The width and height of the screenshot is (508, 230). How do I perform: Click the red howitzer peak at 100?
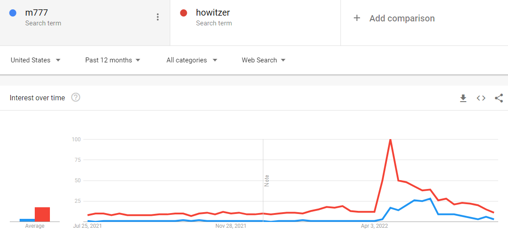[x=390, y=140]
